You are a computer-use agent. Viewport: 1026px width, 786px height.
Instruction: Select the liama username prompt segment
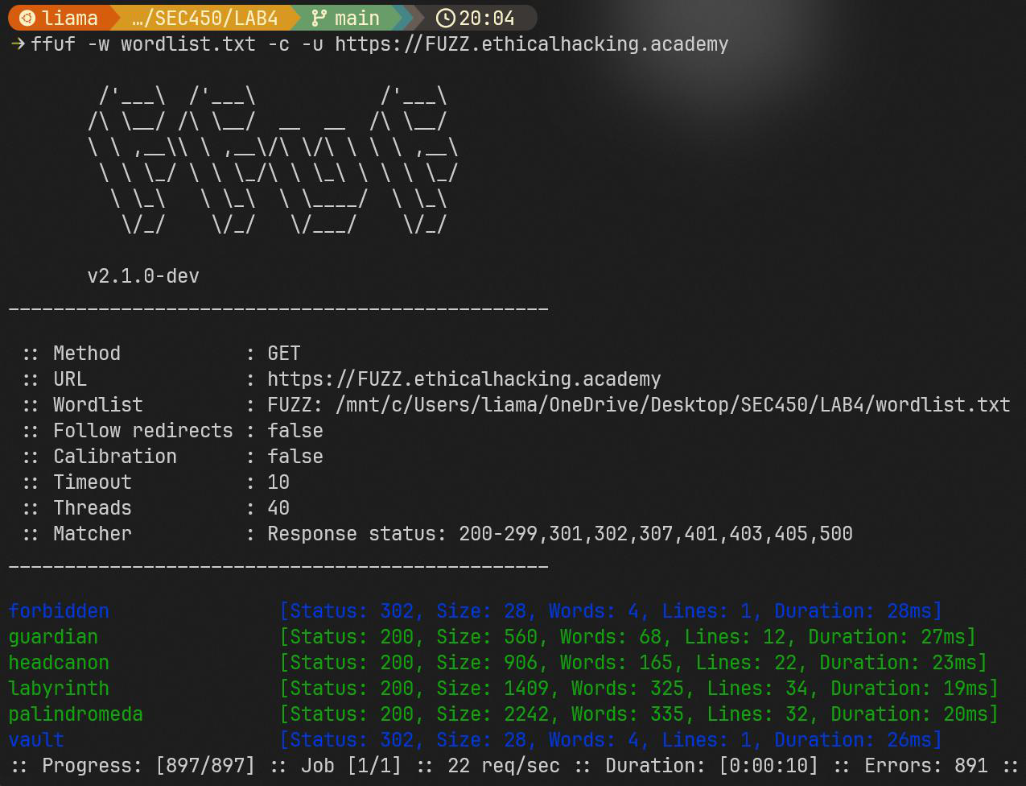click(x=69, y=18)
